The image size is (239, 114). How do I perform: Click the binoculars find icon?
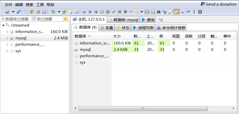pos(159,12)
